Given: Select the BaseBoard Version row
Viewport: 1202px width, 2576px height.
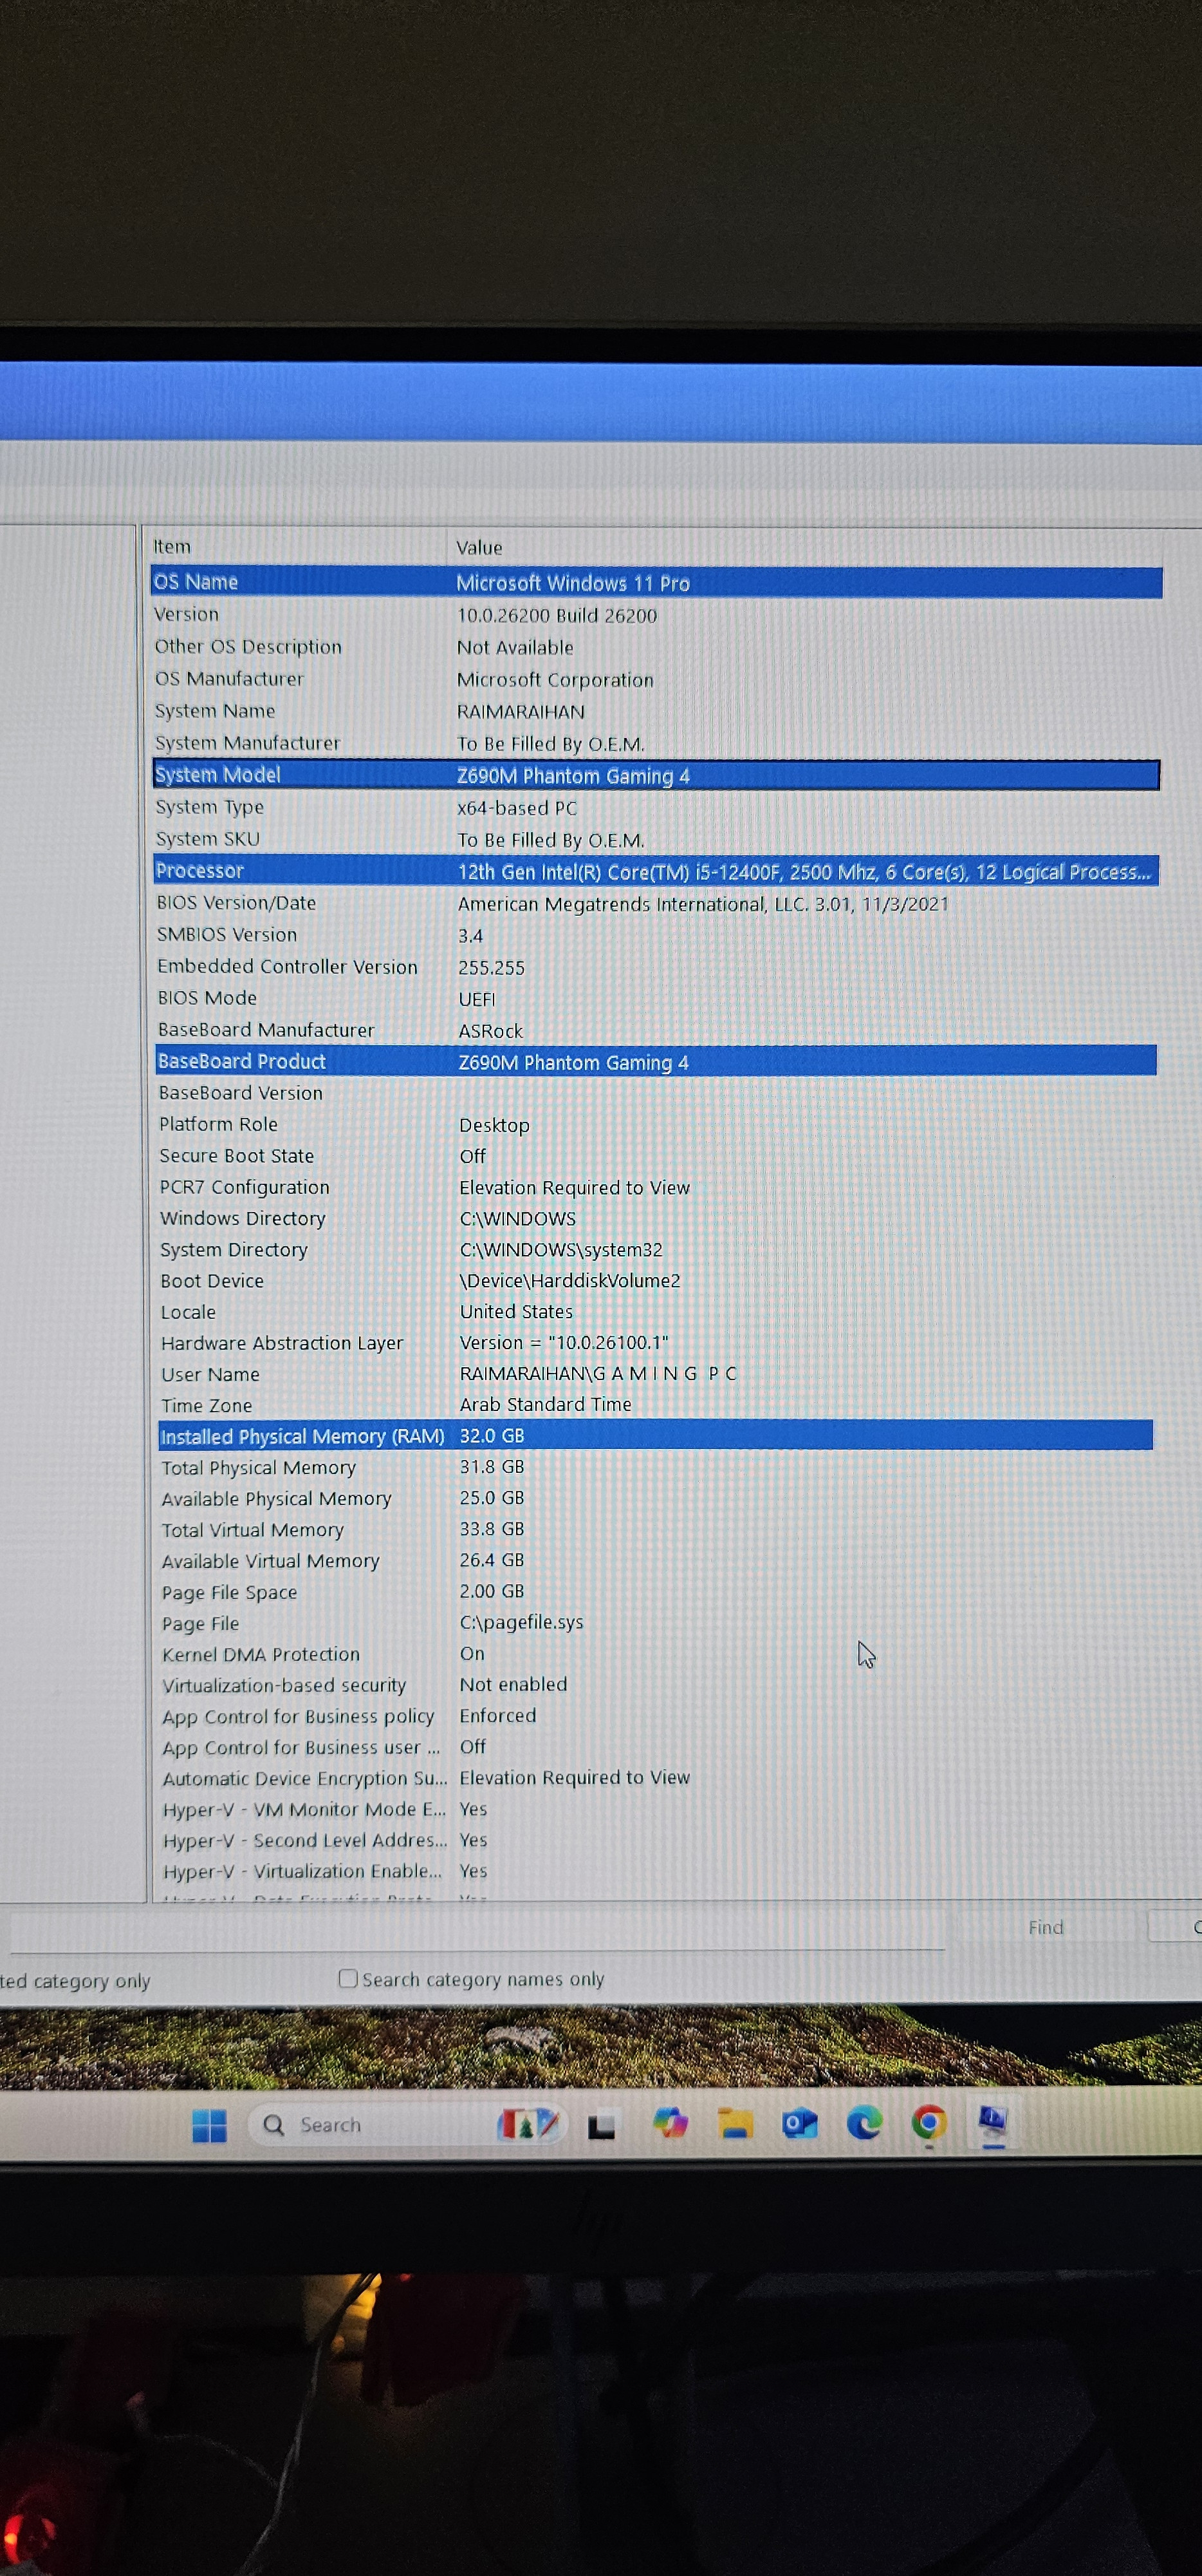Looking at the screenshot, I should (656, 1093).
